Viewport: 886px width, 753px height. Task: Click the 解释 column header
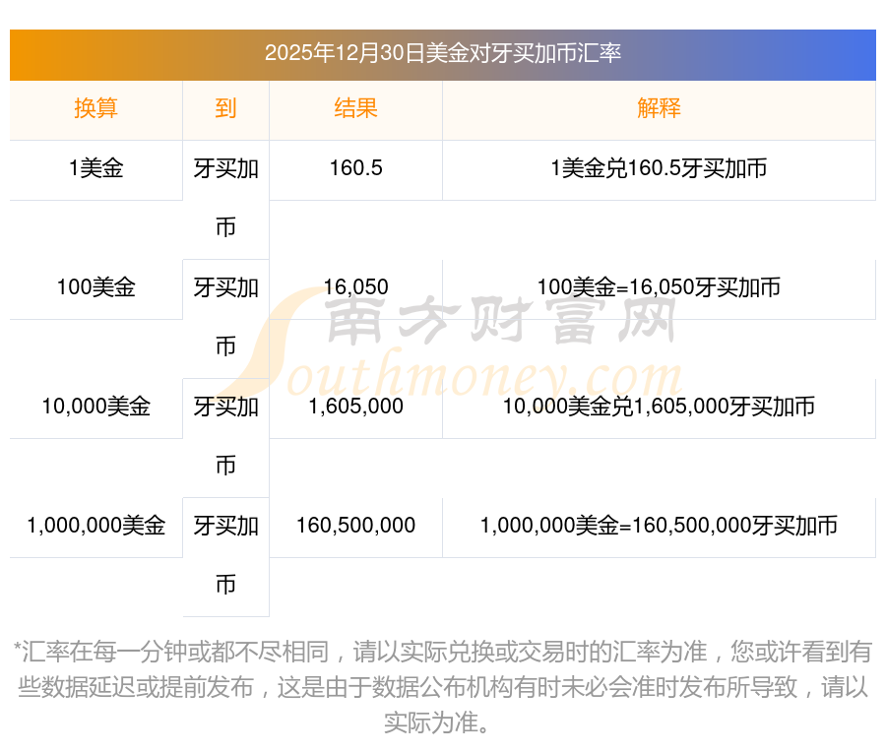pyautogui.click(x=659, y=108)
